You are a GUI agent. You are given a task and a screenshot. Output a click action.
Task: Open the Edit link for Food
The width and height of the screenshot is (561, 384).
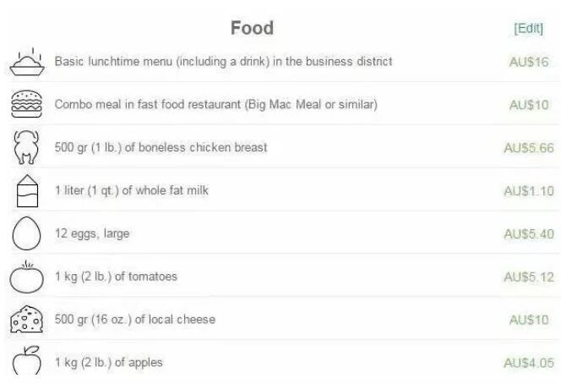pyautogui.click(x=528, y=29)
